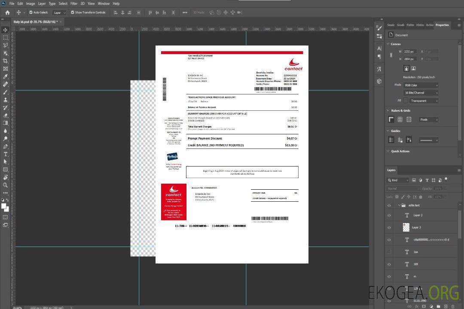Open the Pixels ruler units dropdown
The width and height of the screenshot is (464, 309).
428,119
